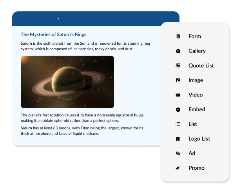Click the "The Mysteries of Saturn's Rings" heading
241x196 pixels.
click(x=53, y=34)
